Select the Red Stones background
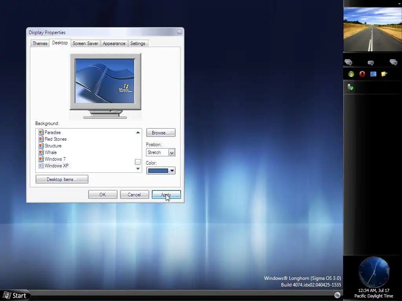The image size is (402, 301). (x=56, y=139)
